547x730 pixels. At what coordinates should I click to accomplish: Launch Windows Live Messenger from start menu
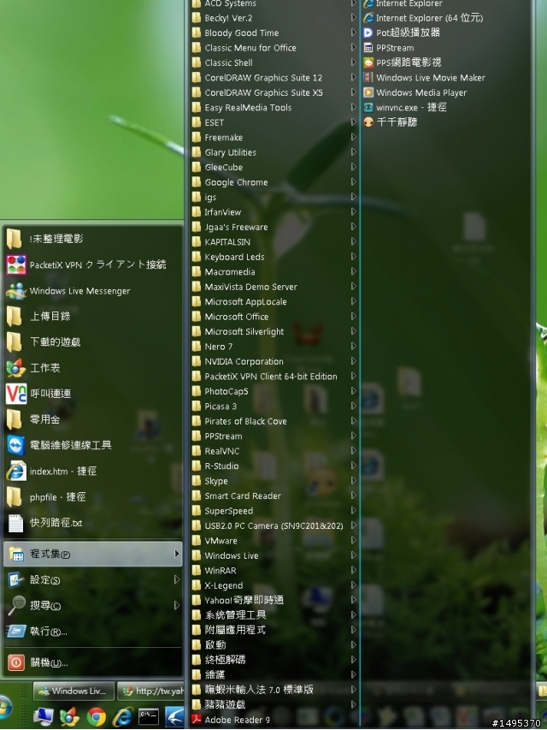tap(93, 291)
